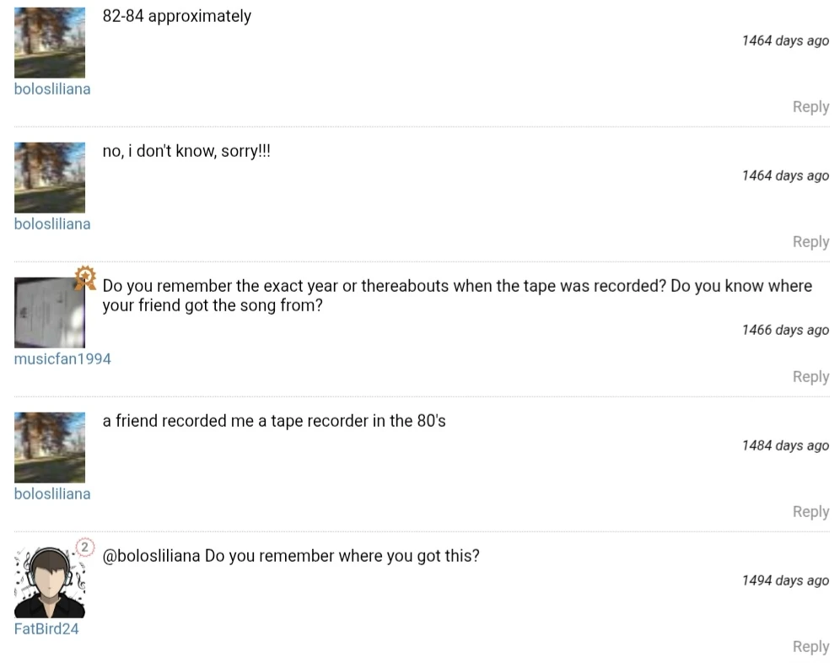Click the number 2 badge on FatBird24's avatar
The width and height of the screenshot is (840, 663).
pos(84,547)
